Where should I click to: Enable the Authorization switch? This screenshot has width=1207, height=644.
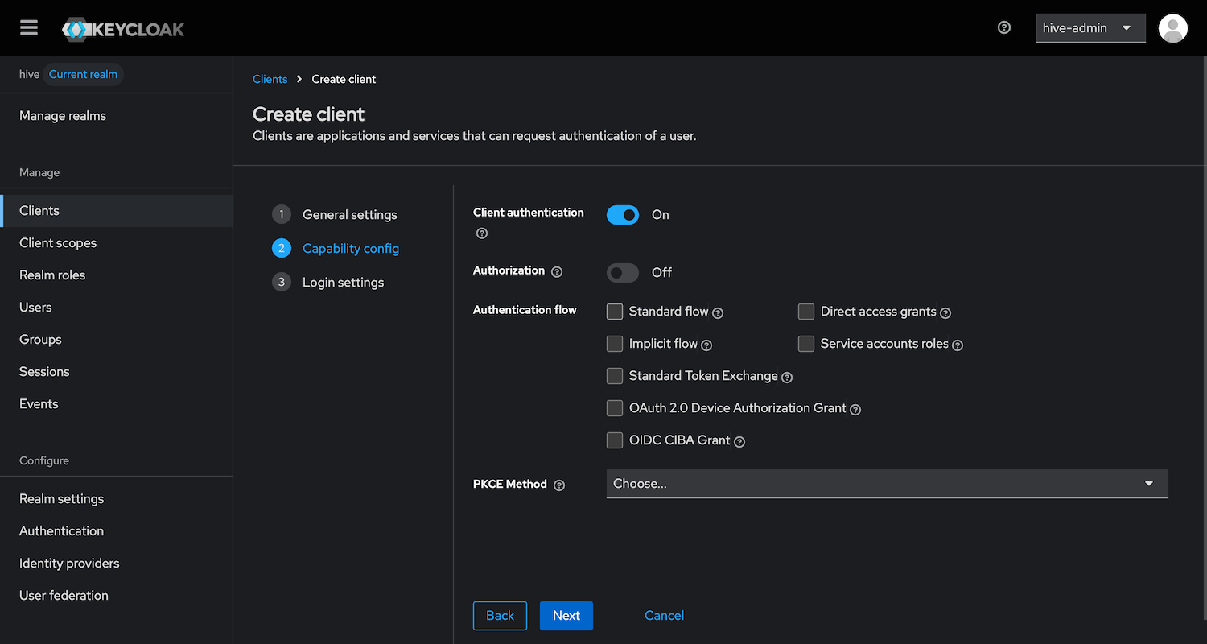[x=622, y=273]
